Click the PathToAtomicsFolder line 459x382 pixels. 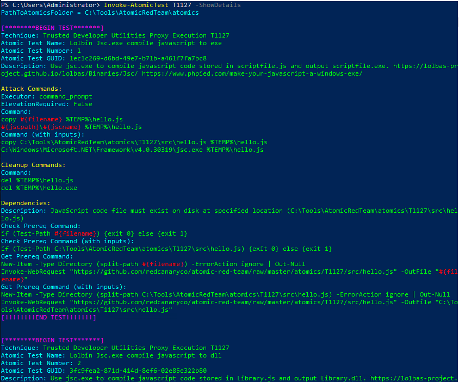pos(100,13)
